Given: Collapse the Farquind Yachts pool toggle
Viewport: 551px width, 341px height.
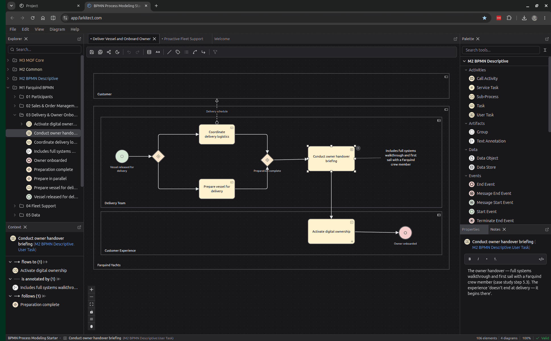Looking at the screenshot, I should tap(446, 109).
